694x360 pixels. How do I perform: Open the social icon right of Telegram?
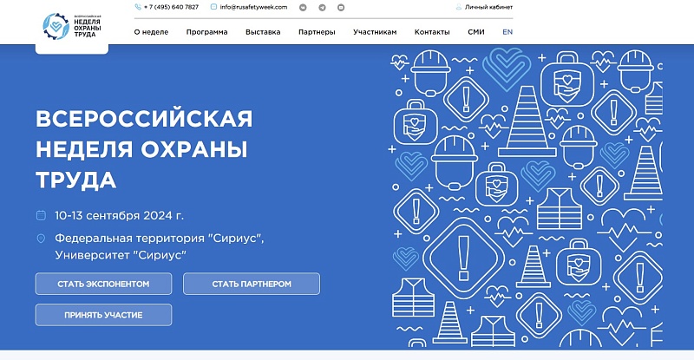pyautogui.click(x=341, y=7)
